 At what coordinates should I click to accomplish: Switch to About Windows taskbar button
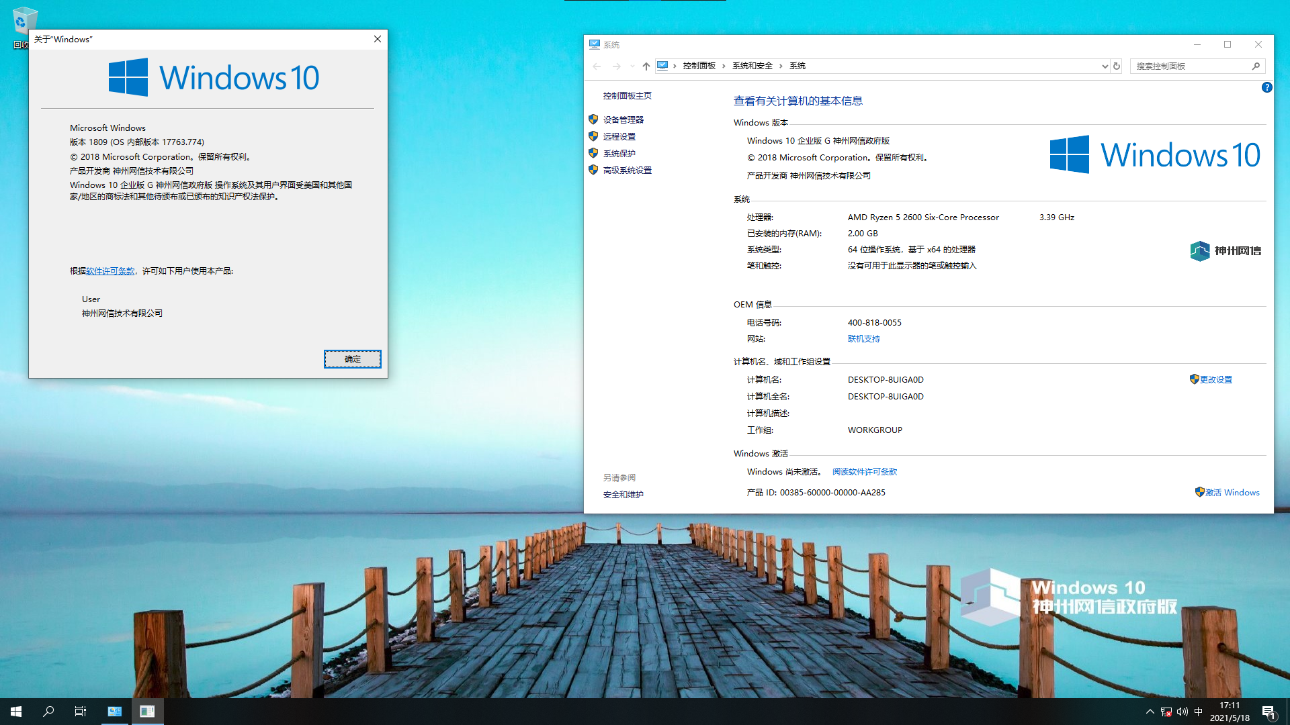point(147,712)
